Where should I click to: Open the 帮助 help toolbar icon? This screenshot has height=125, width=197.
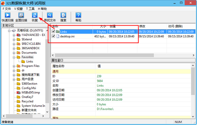[x=78, y=15]
